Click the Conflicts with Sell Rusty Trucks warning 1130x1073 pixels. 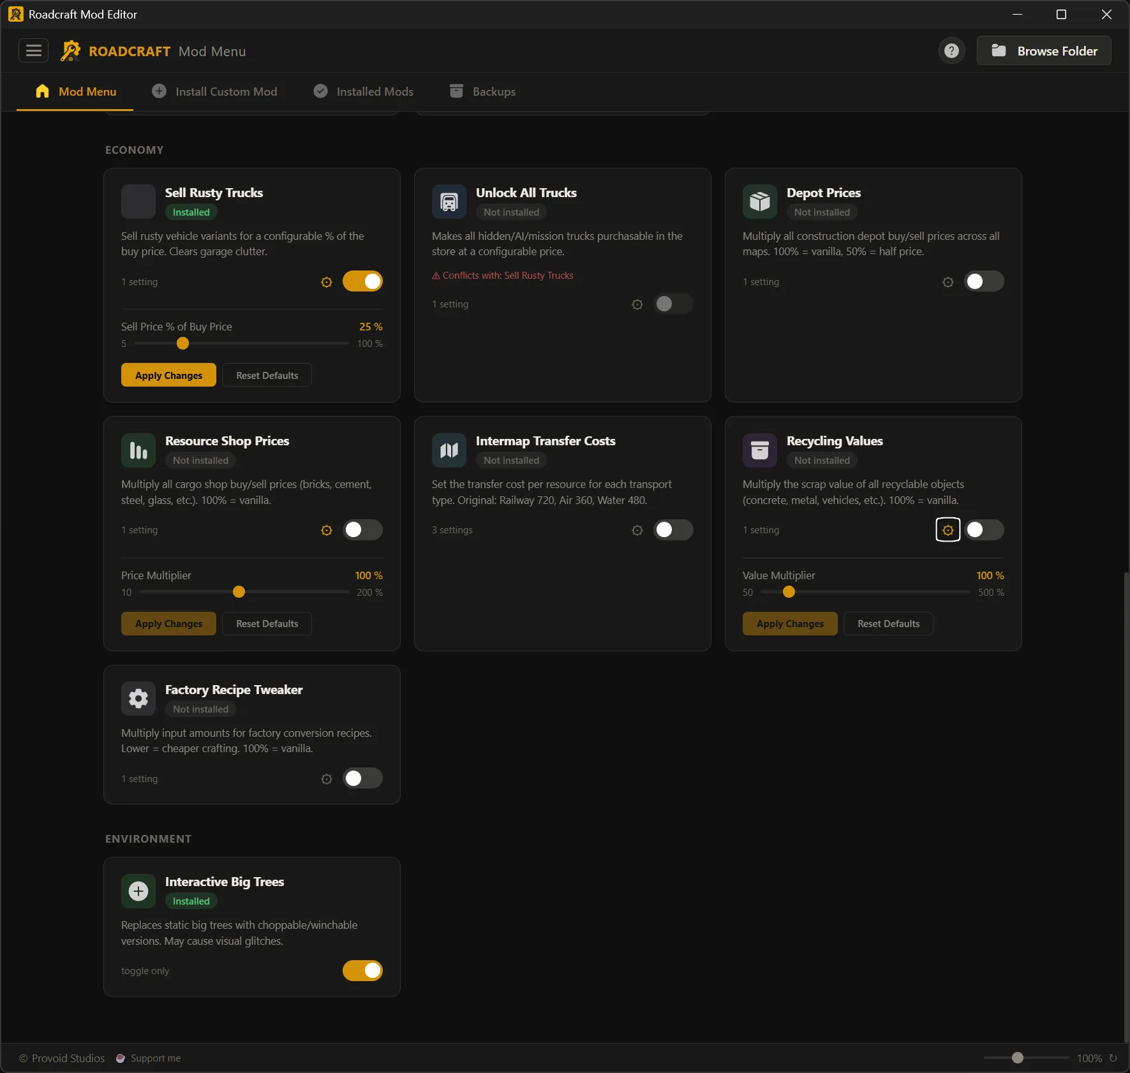503,276
